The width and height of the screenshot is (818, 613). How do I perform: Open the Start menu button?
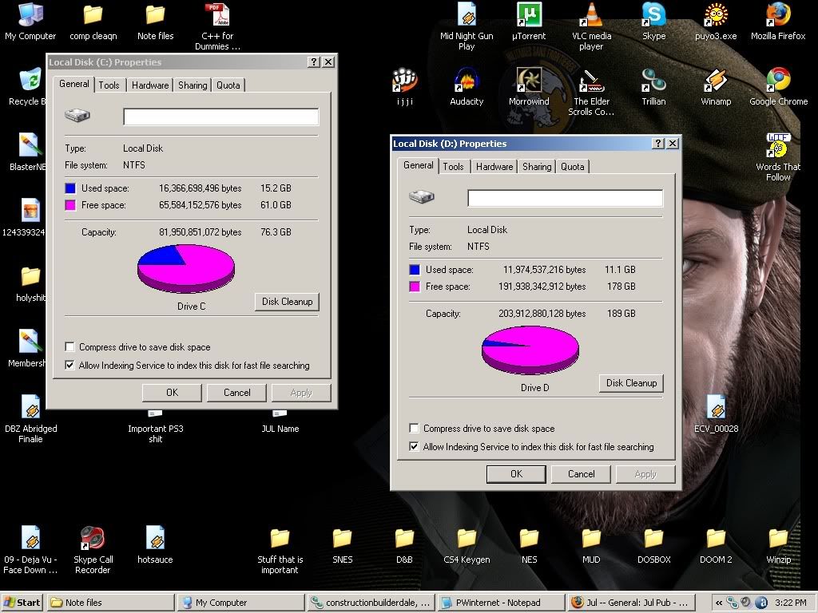22,603
